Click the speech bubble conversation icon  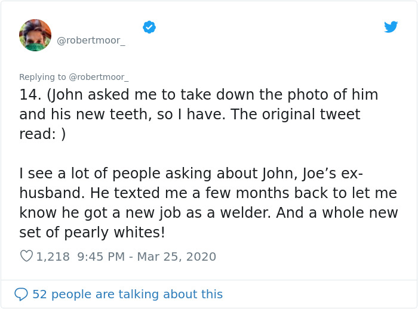21,294
